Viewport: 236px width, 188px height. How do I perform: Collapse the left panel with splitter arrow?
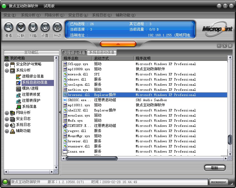(x=60, y=112)
